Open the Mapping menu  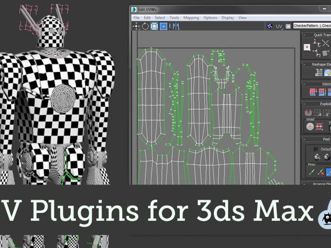[x=191, y=18]
